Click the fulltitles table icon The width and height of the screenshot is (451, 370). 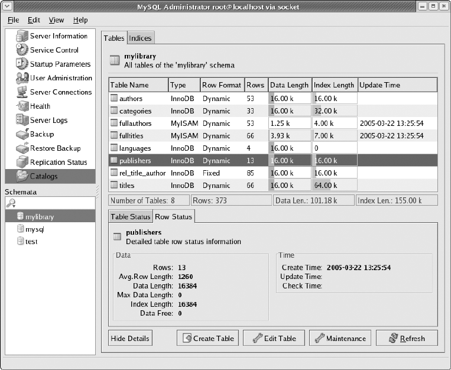tap(114, 135)
